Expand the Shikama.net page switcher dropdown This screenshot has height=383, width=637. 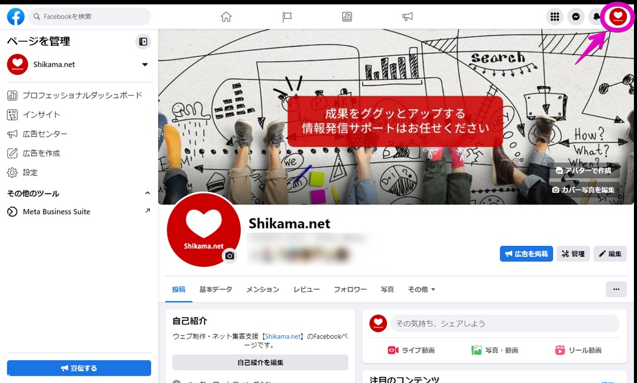point(144,65)
